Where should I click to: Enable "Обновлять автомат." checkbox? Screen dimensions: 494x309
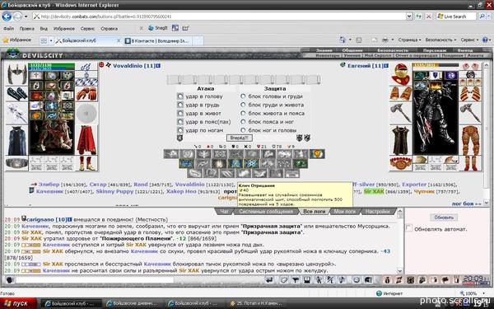(x=409, y=228)
